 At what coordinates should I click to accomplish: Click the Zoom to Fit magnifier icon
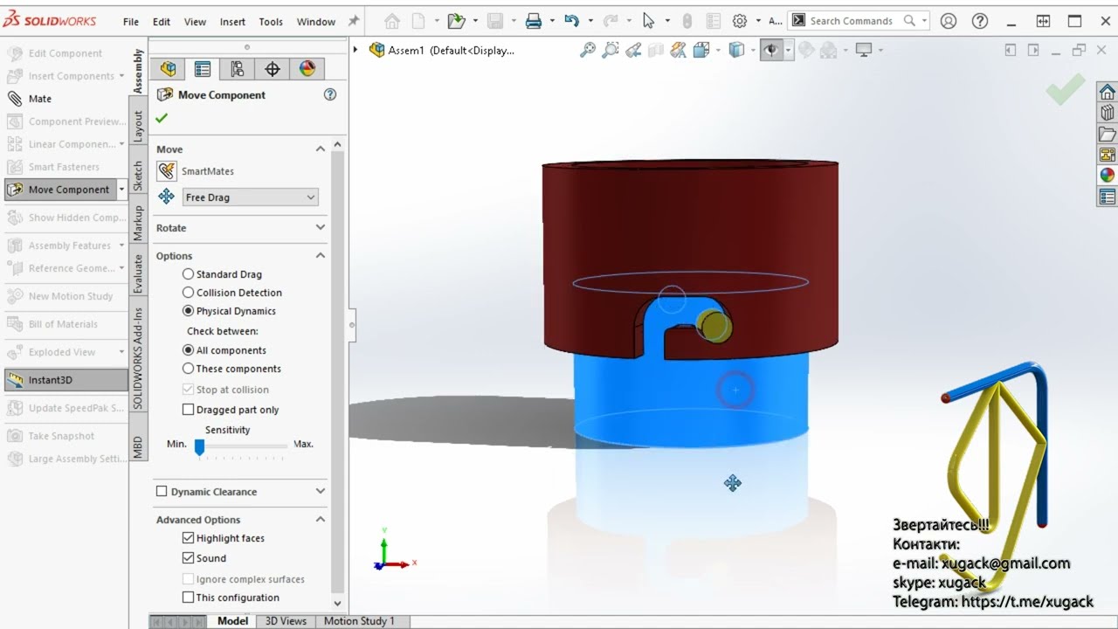pos(588,51)
